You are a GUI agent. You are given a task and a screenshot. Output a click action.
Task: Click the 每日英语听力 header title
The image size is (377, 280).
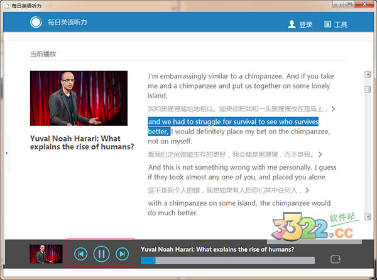coord(67,22)
